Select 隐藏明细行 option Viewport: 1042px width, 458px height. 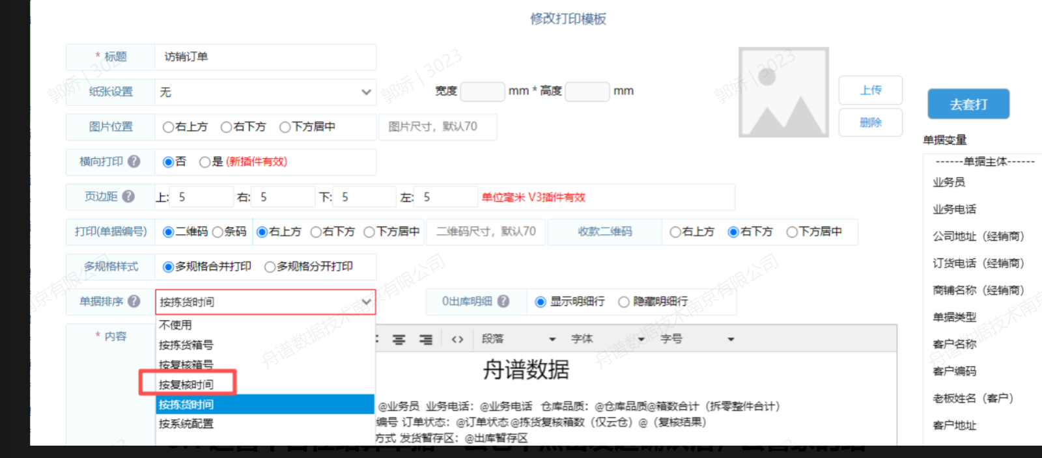pyautogui.click(x=624, y=302)
